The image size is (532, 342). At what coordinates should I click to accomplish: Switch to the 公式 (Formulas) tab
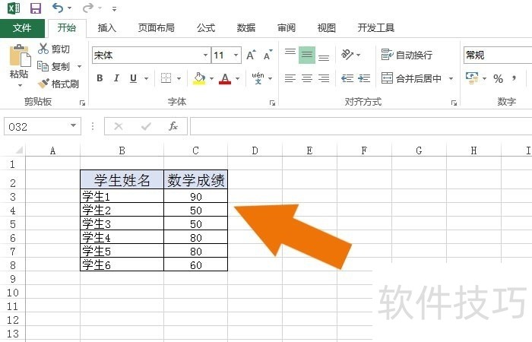click(x=206, y=28)
